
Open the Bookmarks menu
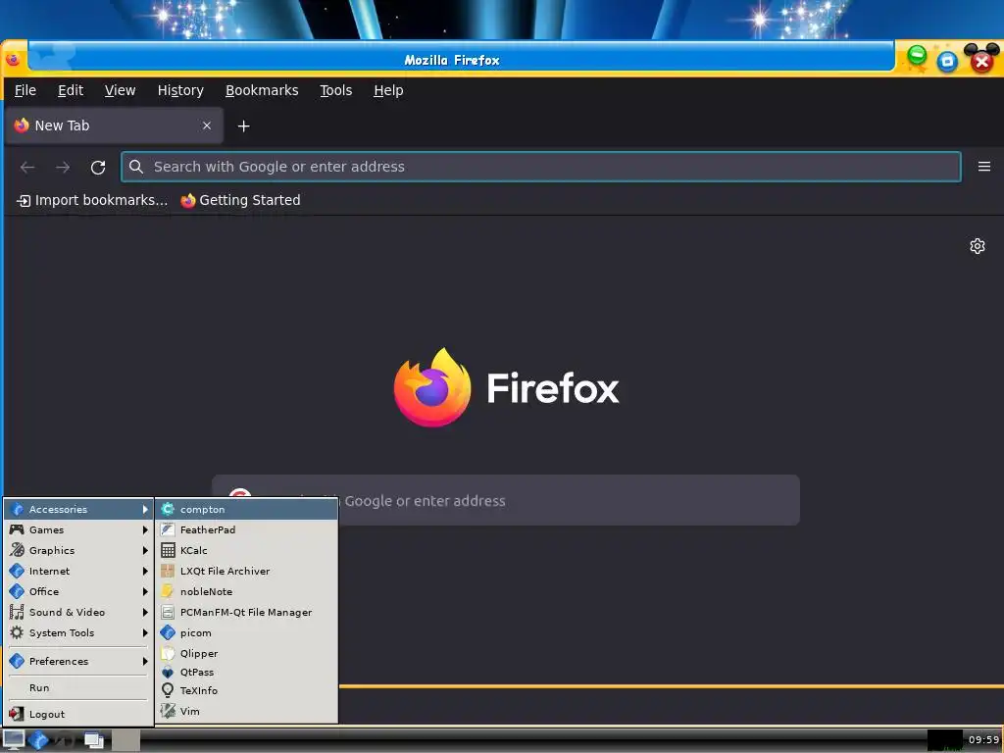click(262, 90)
